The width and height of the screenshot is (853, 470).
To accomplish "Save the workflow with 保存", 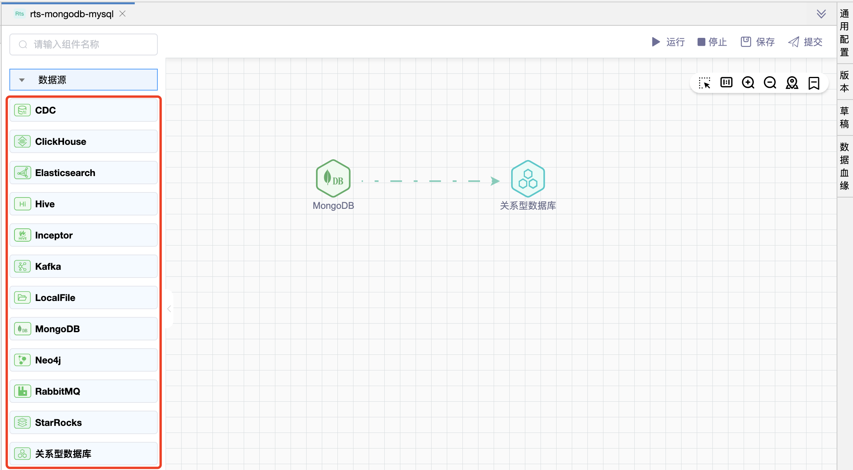I will 758,42.
